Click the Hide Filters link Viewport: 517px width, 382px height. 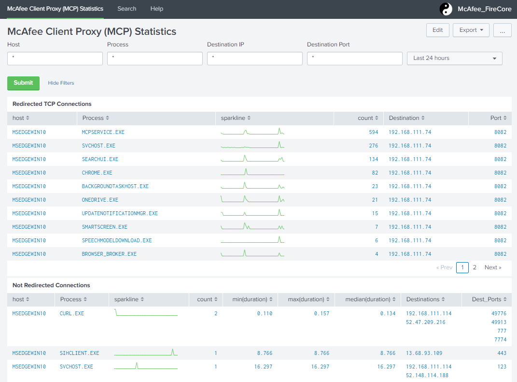click(x=61, y=83)
